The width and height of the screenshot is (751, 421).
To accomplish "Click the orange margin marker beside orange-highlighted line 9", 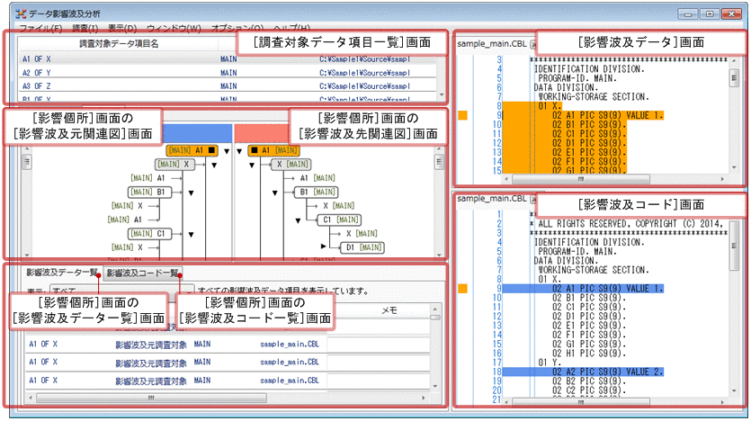I will coord(462,115).
